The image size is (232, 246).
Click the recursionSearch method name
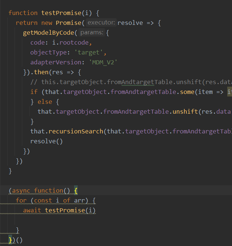click(x=76, y=132)
